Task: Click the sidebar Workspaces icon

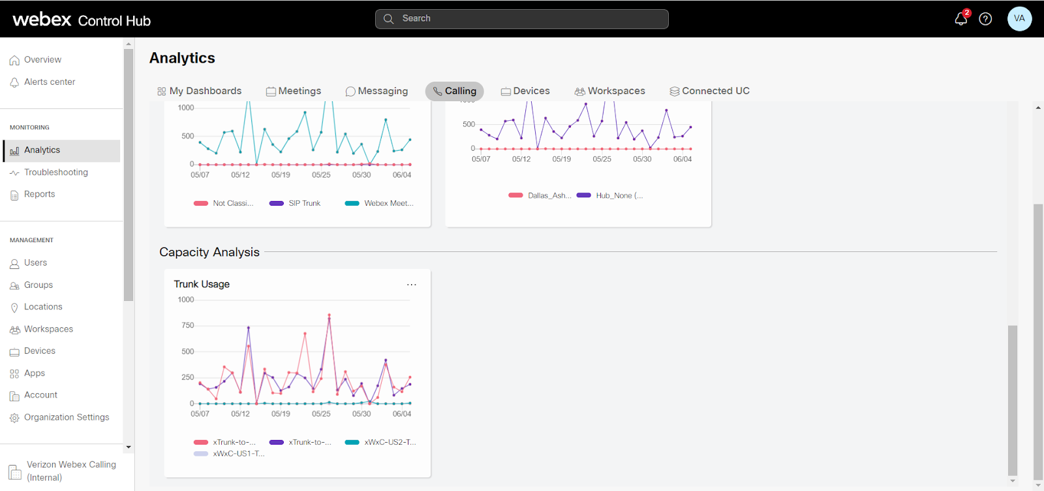Action: (14, 330)
